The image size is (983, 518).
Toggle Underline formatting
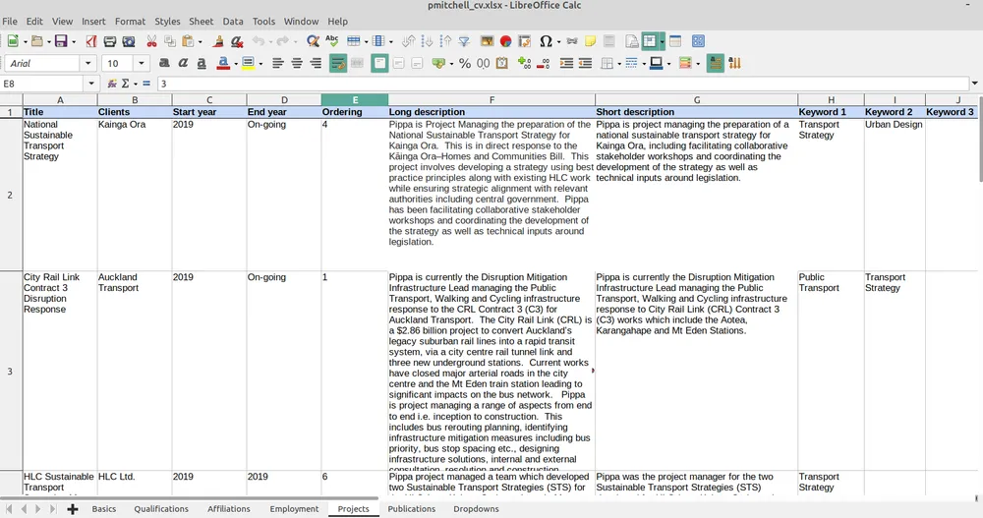tap(202, 63)
